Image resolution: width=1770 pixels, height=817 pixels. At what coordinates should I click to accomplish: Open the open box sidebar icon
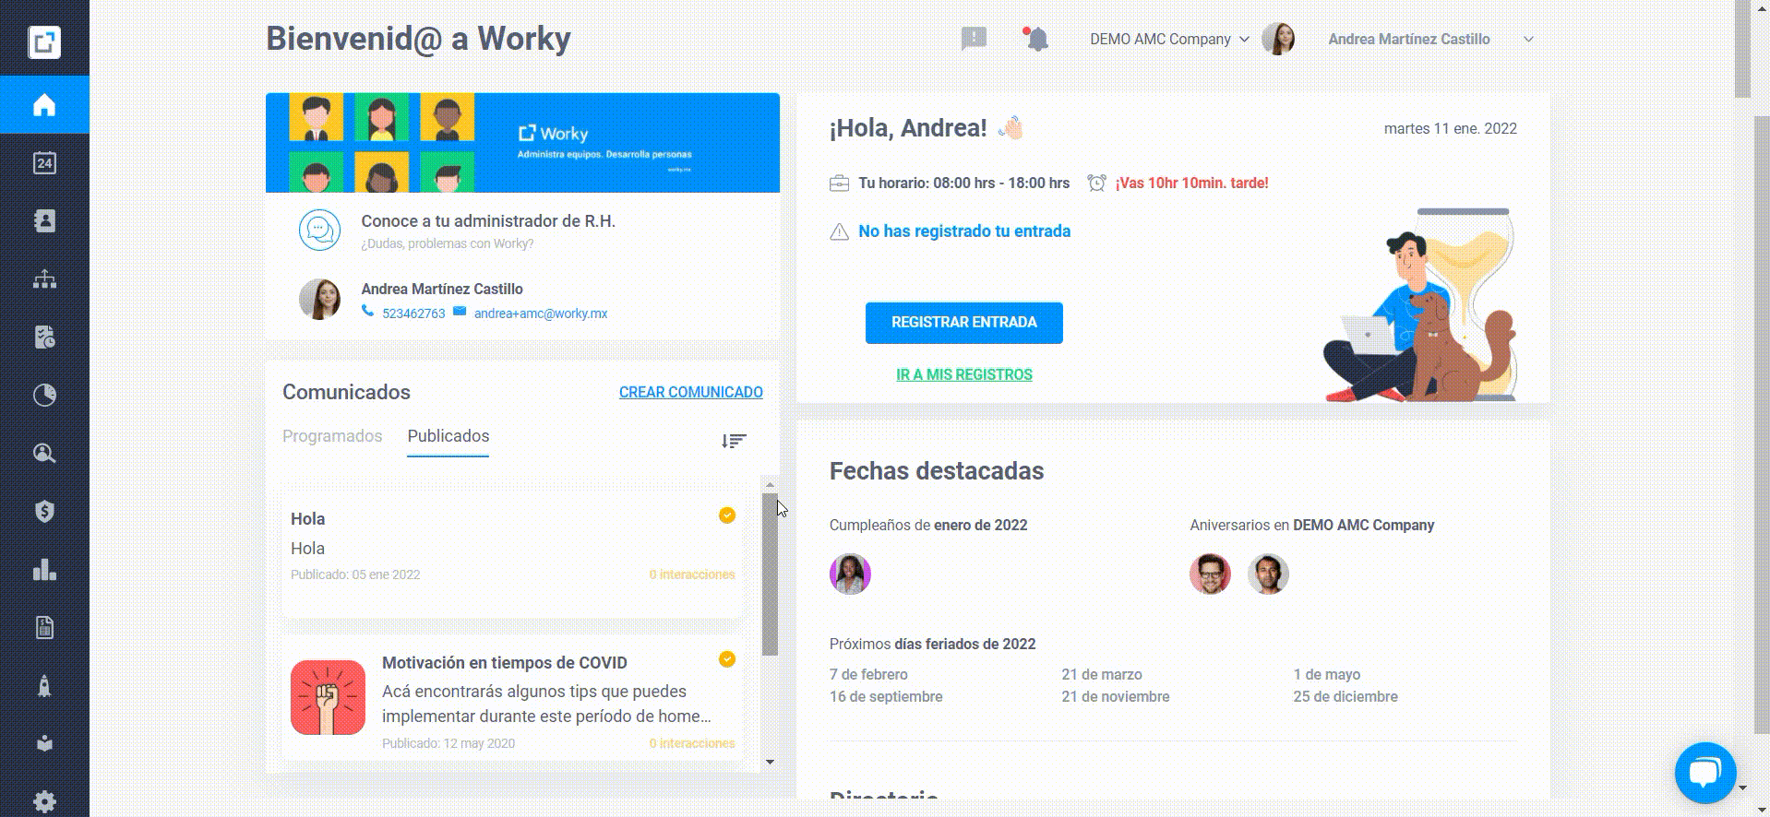pos(44,743)
